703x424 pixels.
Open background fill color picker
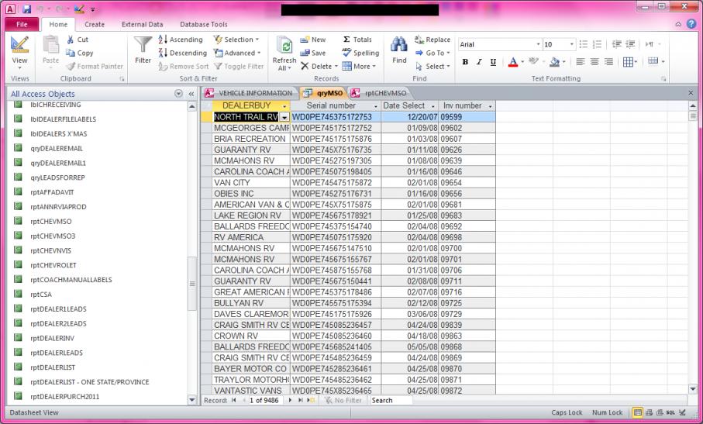pos(564,62)
